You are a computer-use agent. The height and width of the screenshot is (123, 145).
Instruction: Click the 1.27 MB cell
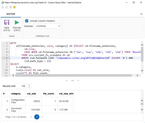[65, 109]
